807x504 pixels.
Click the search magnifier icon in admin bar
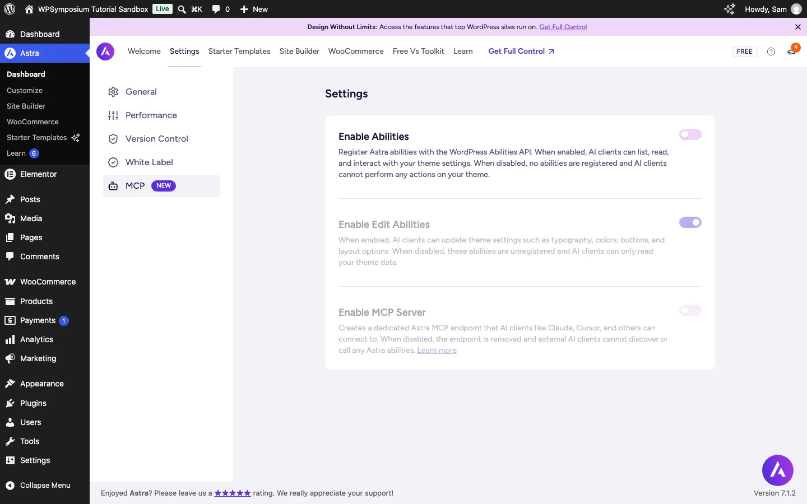pyautogui.click(x=182, y=9)
